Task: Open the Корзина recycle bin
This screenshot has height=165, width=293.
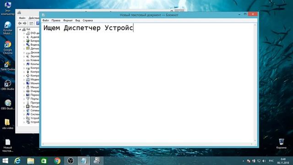Action: pos(281,143)
